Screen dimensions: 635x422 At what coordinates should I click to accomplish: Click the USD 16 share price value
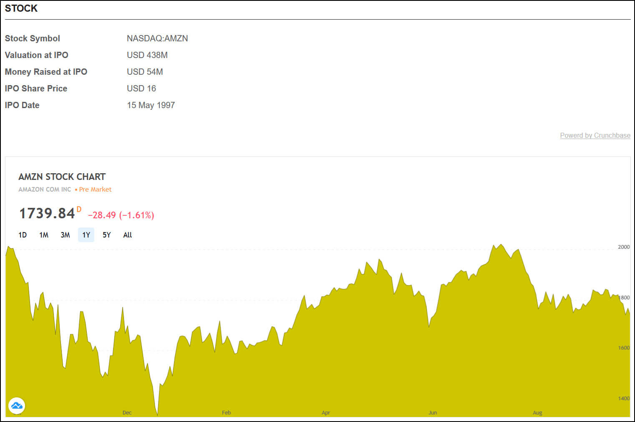point(141,88)
